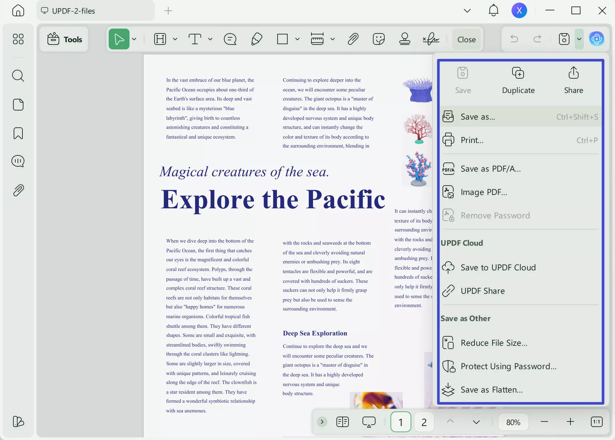Choose Save as PDF/A from menu
Screen dimensions: 615x440
[490, 169]
